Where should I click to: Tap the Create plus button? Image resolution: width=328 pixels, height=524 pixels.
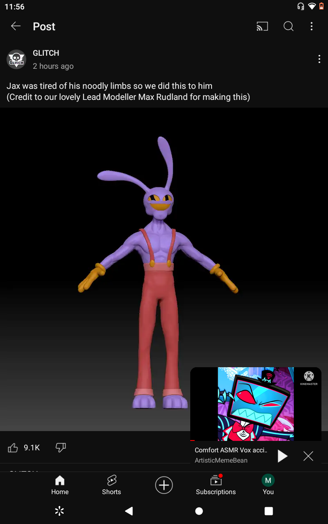tap(164, 486)
